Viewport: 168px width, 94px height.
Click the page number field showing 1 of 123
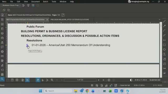point(80,80)
